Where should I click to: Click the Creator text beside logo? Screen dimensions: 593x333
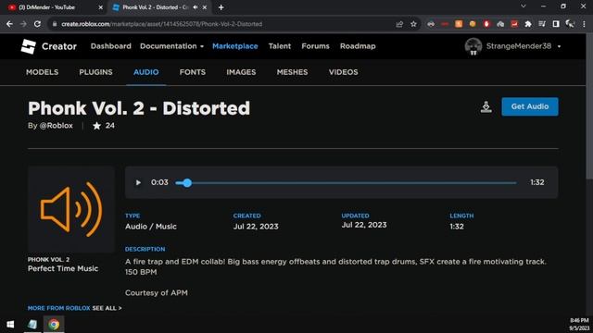point(59,46)
